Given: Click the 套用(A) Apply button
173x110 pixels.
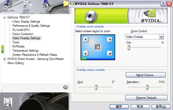Looking at the screenshot, I should point(161,107).
